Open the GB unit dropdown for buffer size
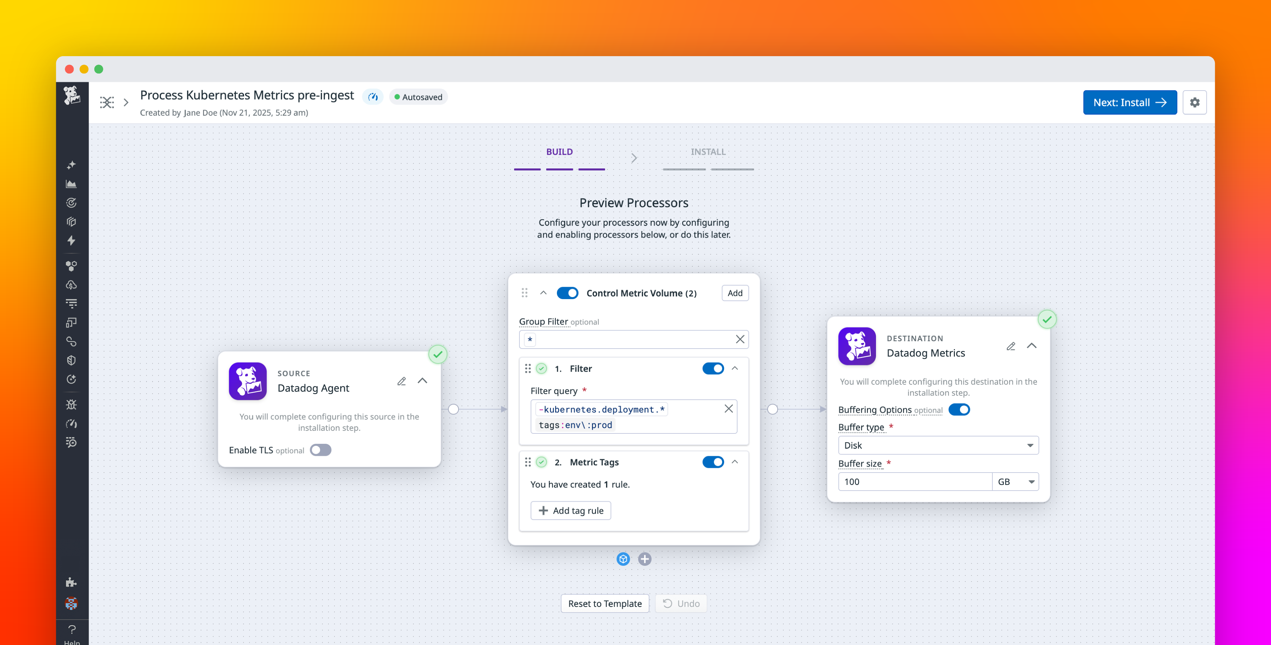The image size is (1271, 645). 1016,481
